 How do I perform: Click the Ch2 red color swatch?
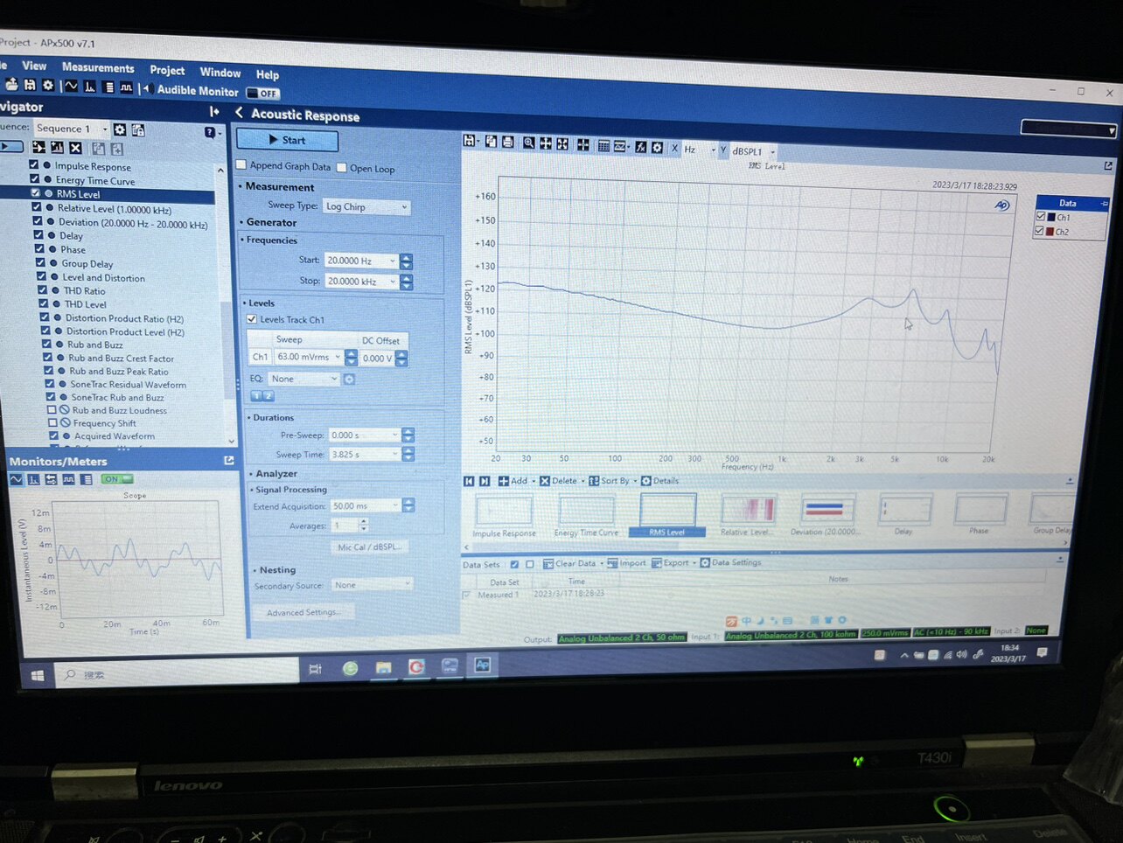click(x=1050, y=232)
